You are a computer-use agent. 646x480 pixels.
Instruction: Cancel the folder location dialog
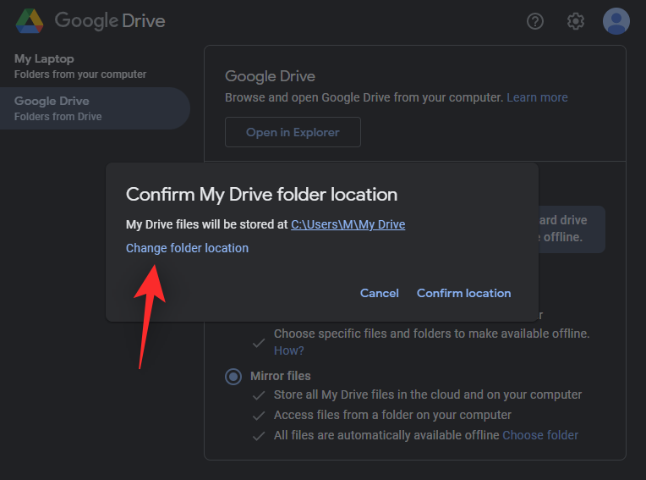coord(379,293)
